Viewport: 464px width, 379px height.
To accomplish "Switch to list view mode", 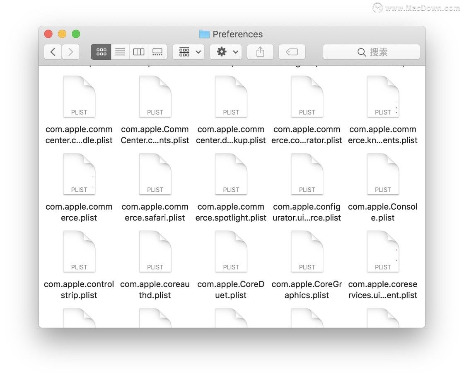I will pyautogui.click(x=120, y=52).
